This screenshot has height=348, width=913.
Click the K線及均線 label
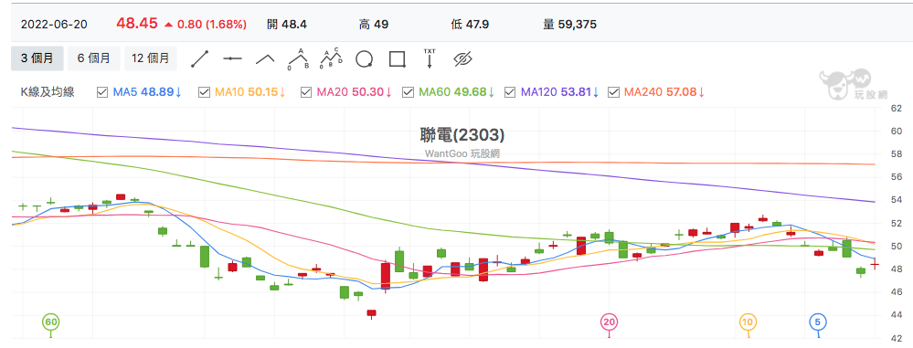click(48, 92)
